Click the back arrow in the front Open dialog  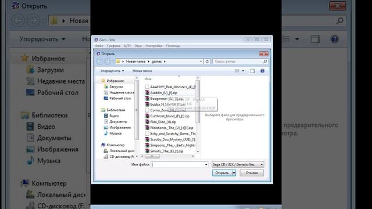pos(99,62)
